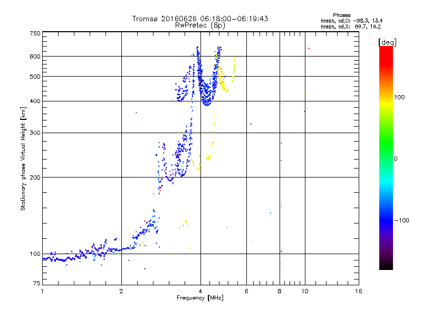Click the y-axis tick label '300'

pyautogui.click(x=35, y=133)
